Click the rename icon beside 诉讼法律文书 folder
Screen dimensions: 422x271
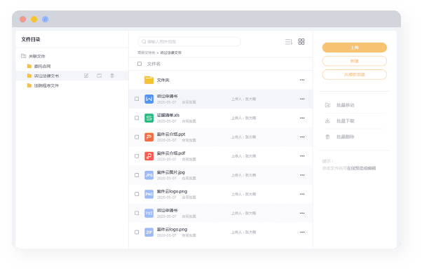tap(86, 76)
